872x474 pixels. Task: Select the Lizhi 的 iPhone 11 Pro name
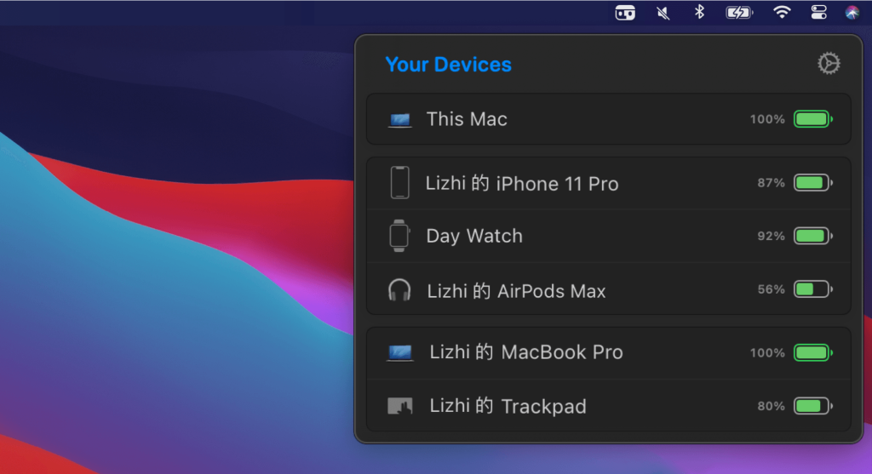click(522, 183)
